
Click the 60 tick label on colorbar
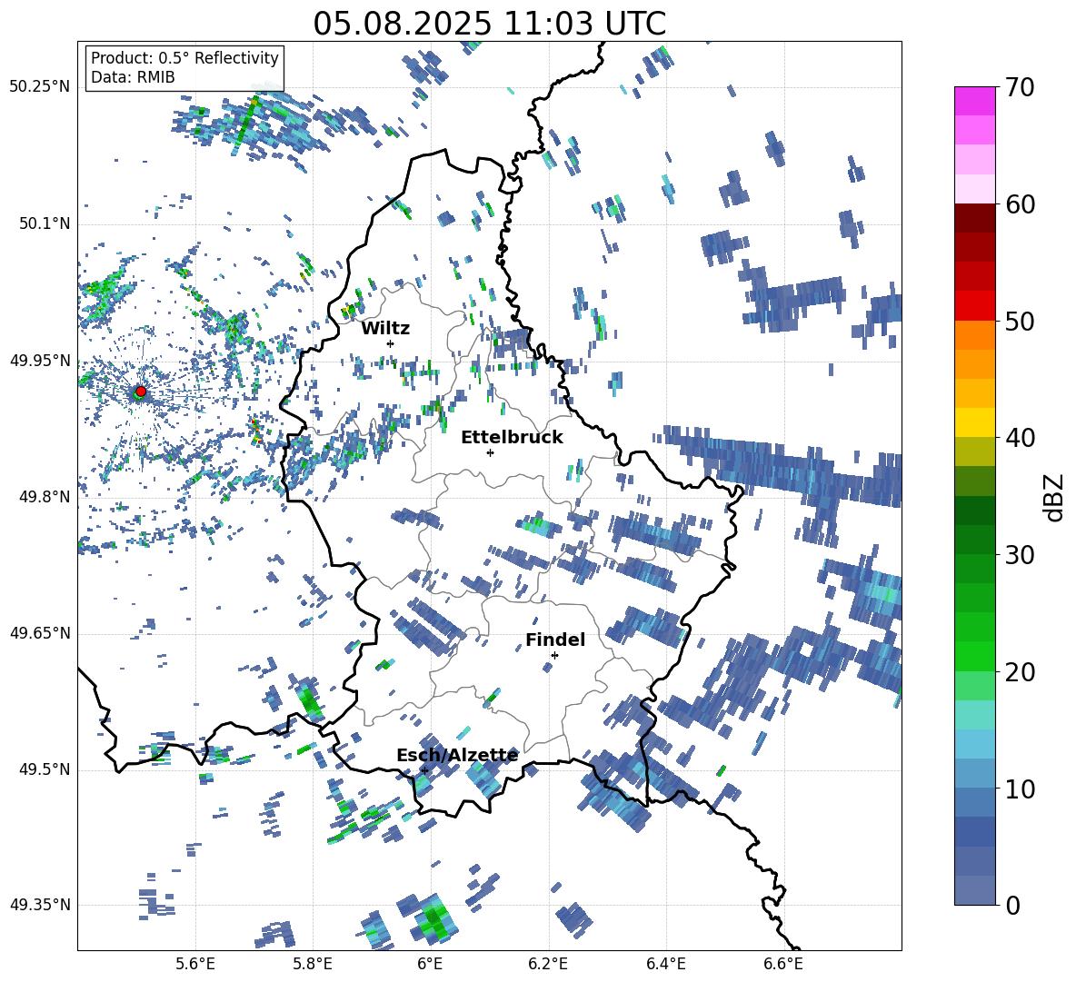[1020, 204]
